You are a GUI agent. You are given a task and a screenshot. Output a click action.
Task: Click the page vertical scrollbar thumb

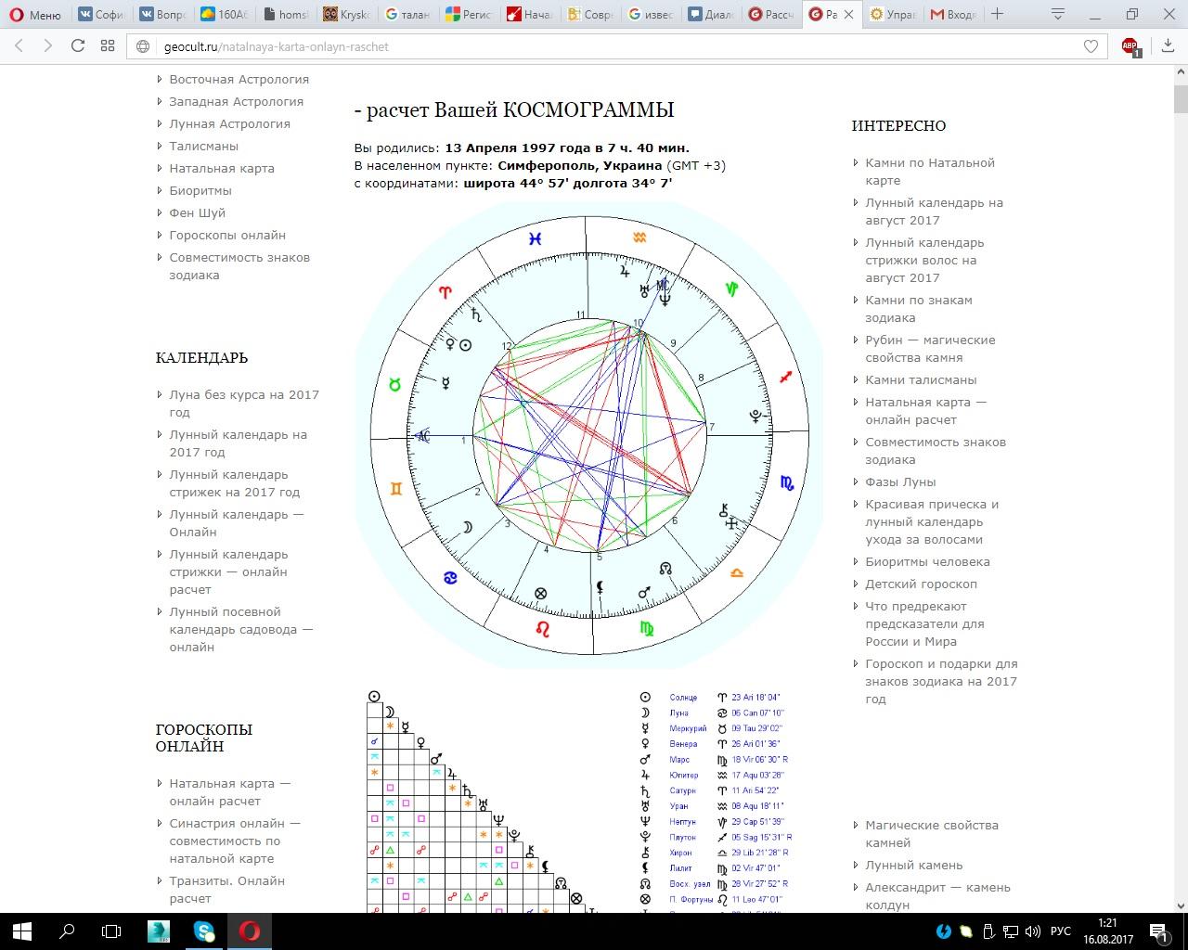point(1180,97)
